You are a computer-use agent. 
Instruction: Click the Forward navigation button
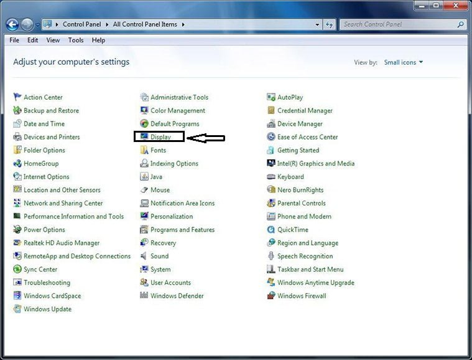(x=27, y=24)
